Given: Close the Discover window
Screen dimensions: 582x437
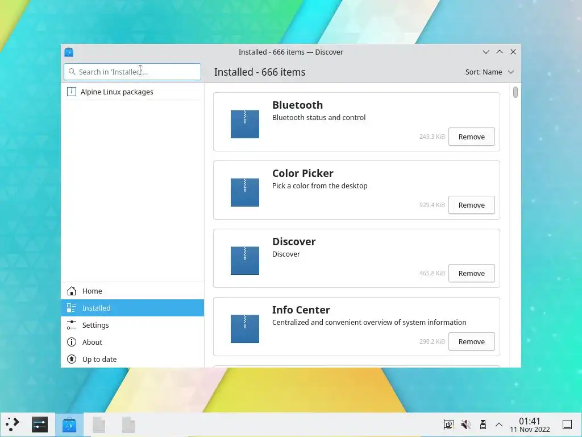Looking at the screenshot, I should (513, 52).
